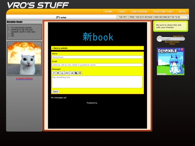Open the Guestbook nav item
The width and height of the screenshot is (195, 146).
click(x=139, y=12)
